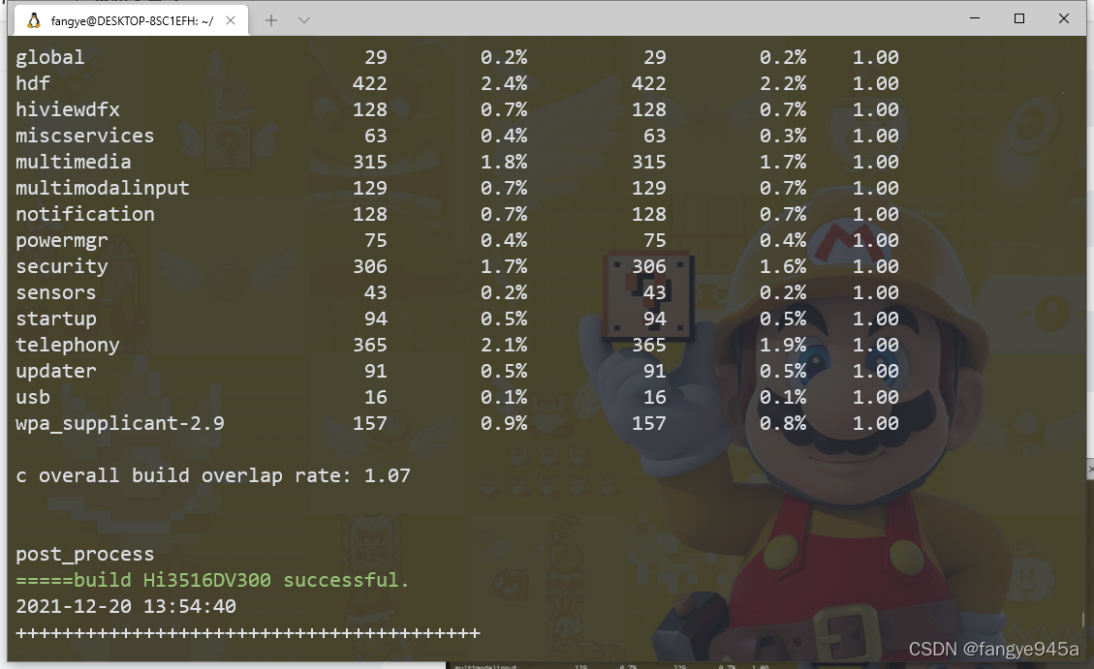Screen dimensions: 1094x669
Task: Click the 'usb' row label
Action: pos(33,397)
